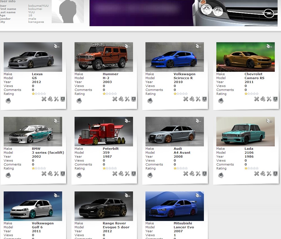Open photo stack icon for Hummer H-2

tap(79, 101)
